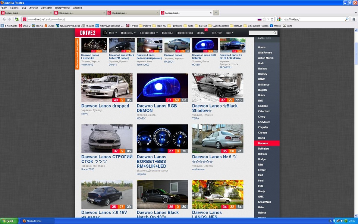Select BMW in brand list
Viewport: 358px width, 224px height.
click(x=261, y=79)
